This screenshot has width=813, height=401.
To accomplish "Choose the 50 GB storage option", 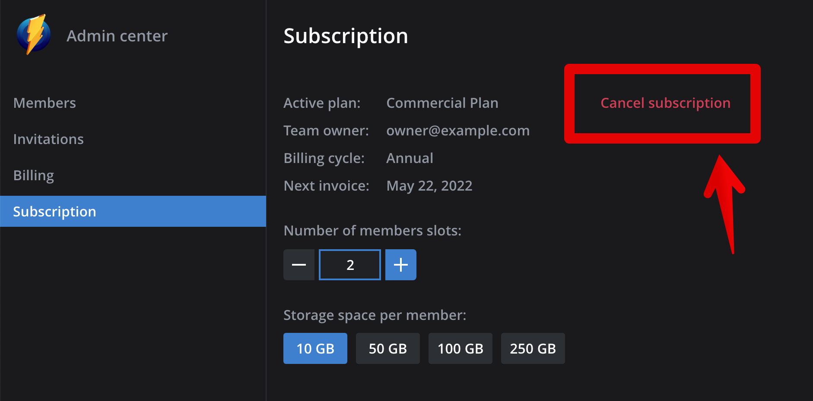I will 388,348.
